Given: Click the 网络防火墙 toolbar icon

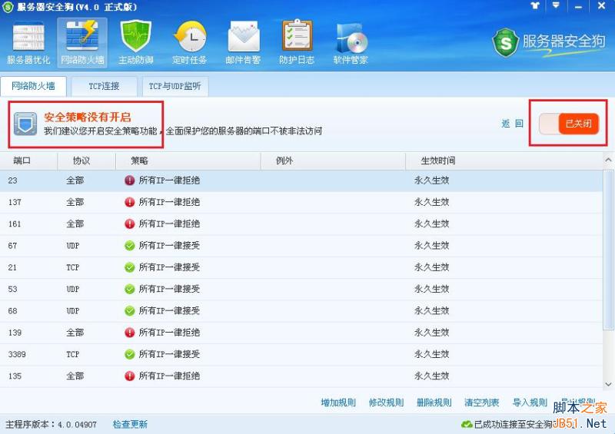Looking at the screenshot, I should pos(82,42).
